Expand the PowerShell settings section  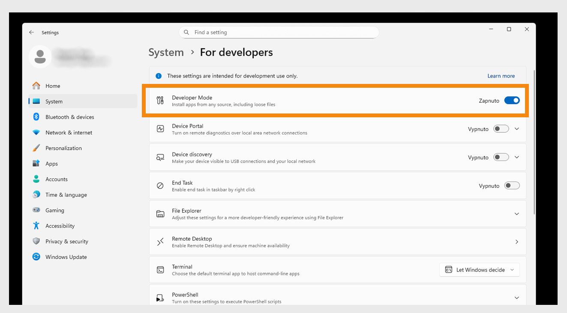[x=516, y=298]
